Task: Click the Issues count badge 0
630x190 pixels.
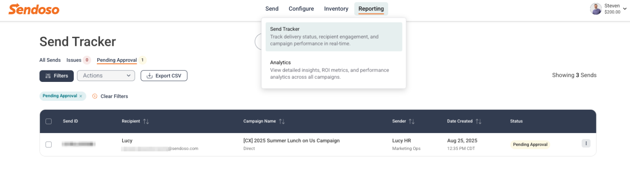Action: click(x=87, y=60)
